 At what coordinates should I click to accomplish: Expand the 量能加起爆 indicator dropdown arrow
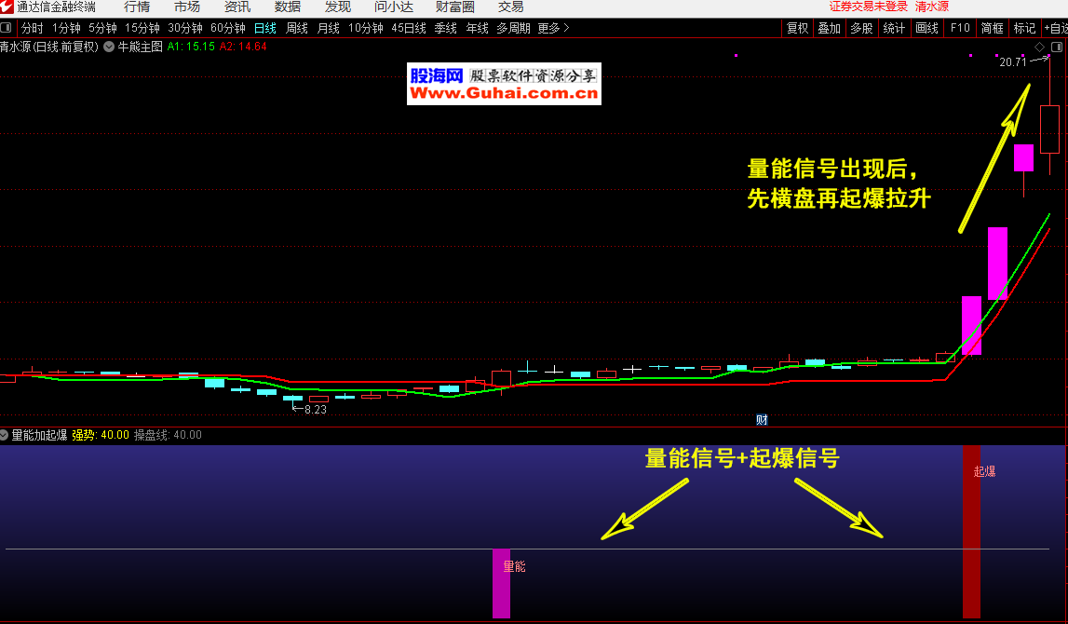5,435
